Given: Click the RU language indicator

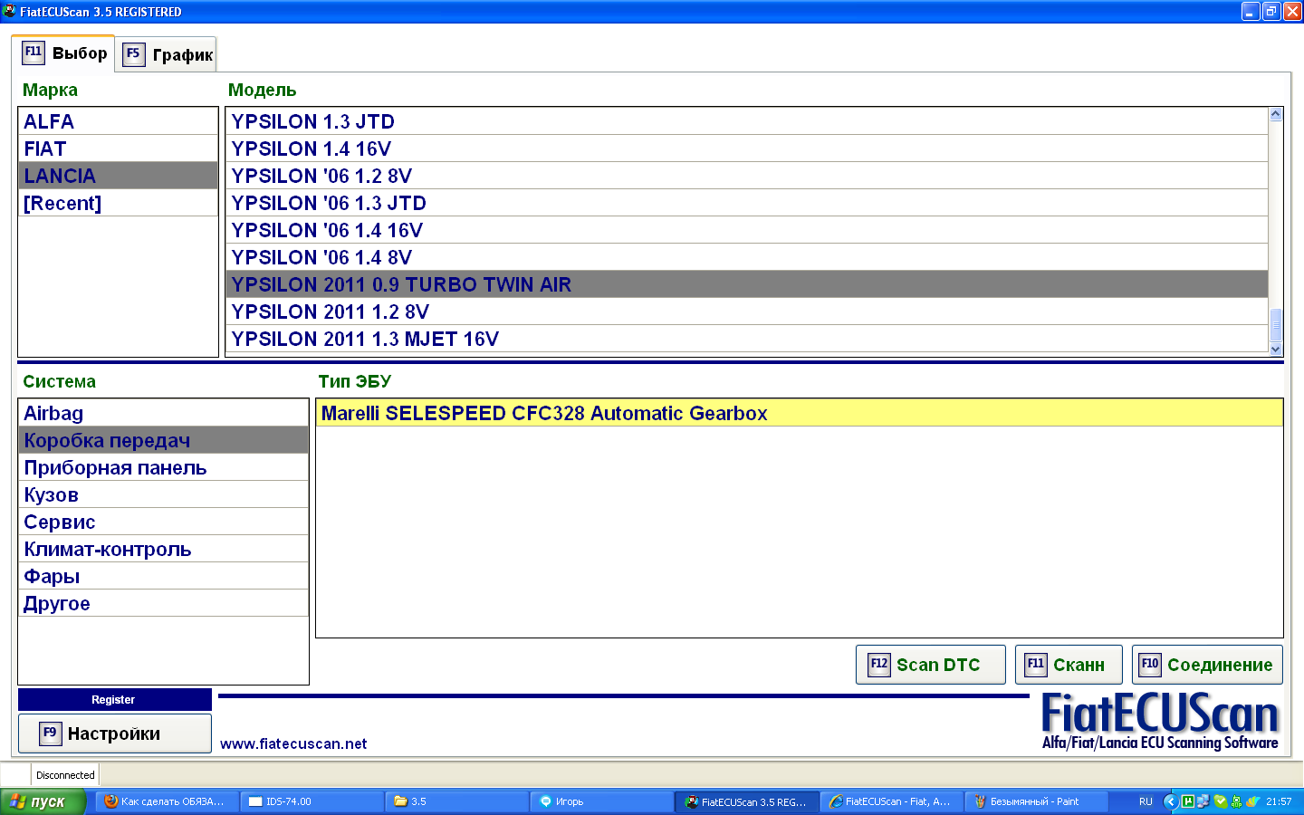Looking at the screenshot, I should [1146, 801].
